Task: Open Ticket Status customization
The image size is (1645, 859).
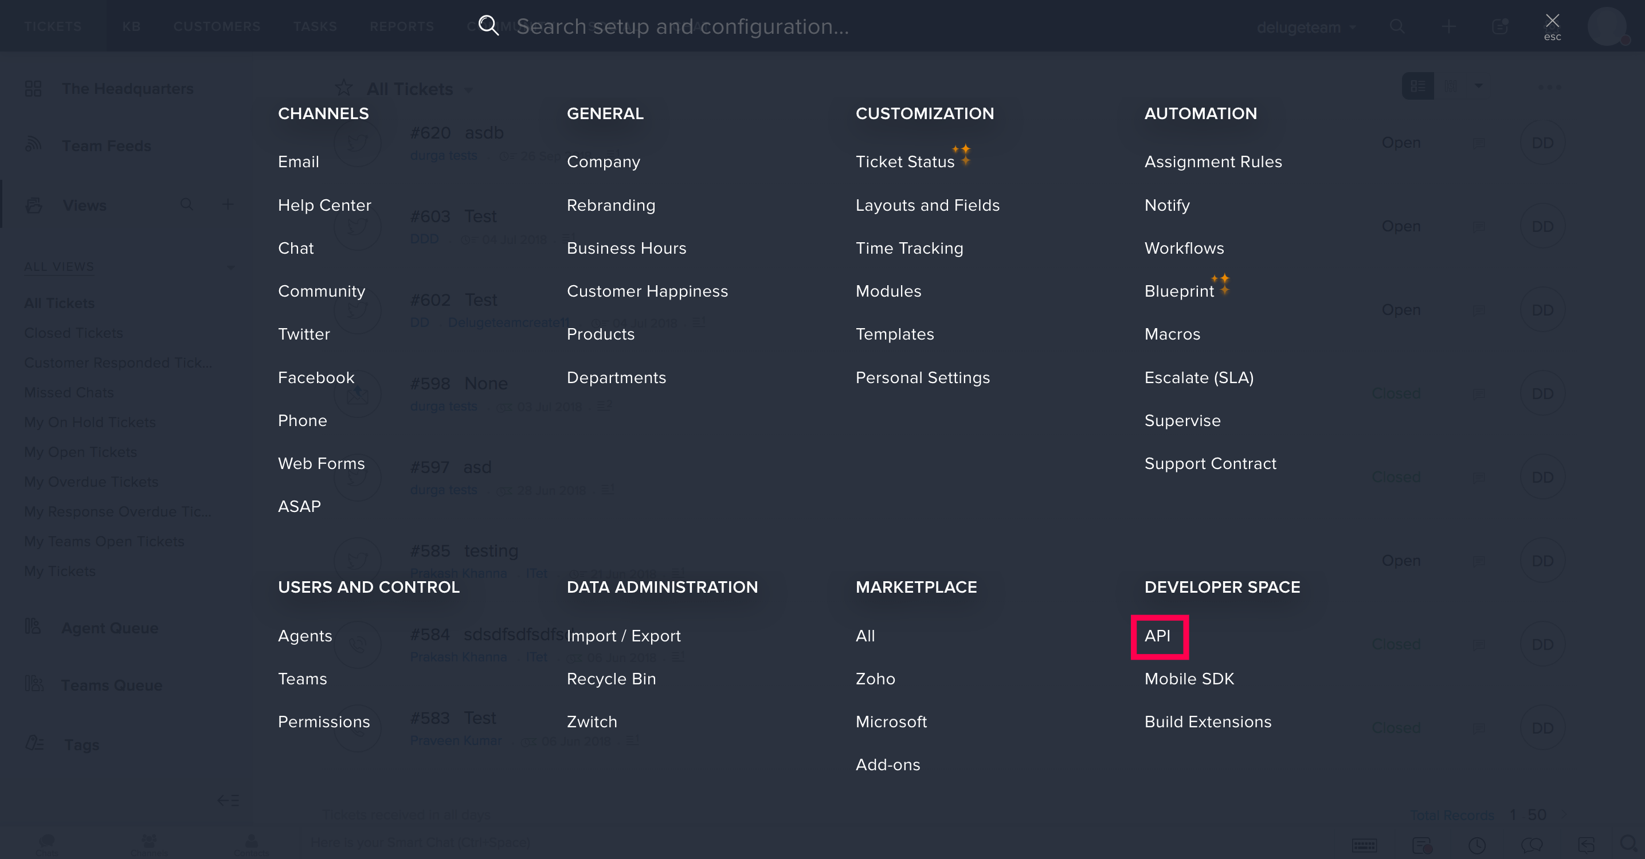Action: click(x=904, y=161)
